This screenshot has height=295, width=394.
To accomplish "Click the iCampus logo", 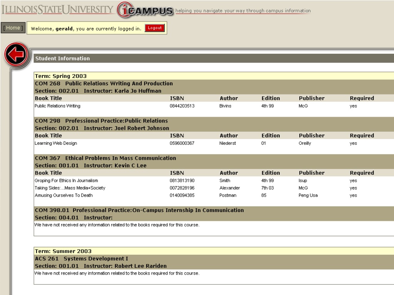I will [x=145, y=10].
